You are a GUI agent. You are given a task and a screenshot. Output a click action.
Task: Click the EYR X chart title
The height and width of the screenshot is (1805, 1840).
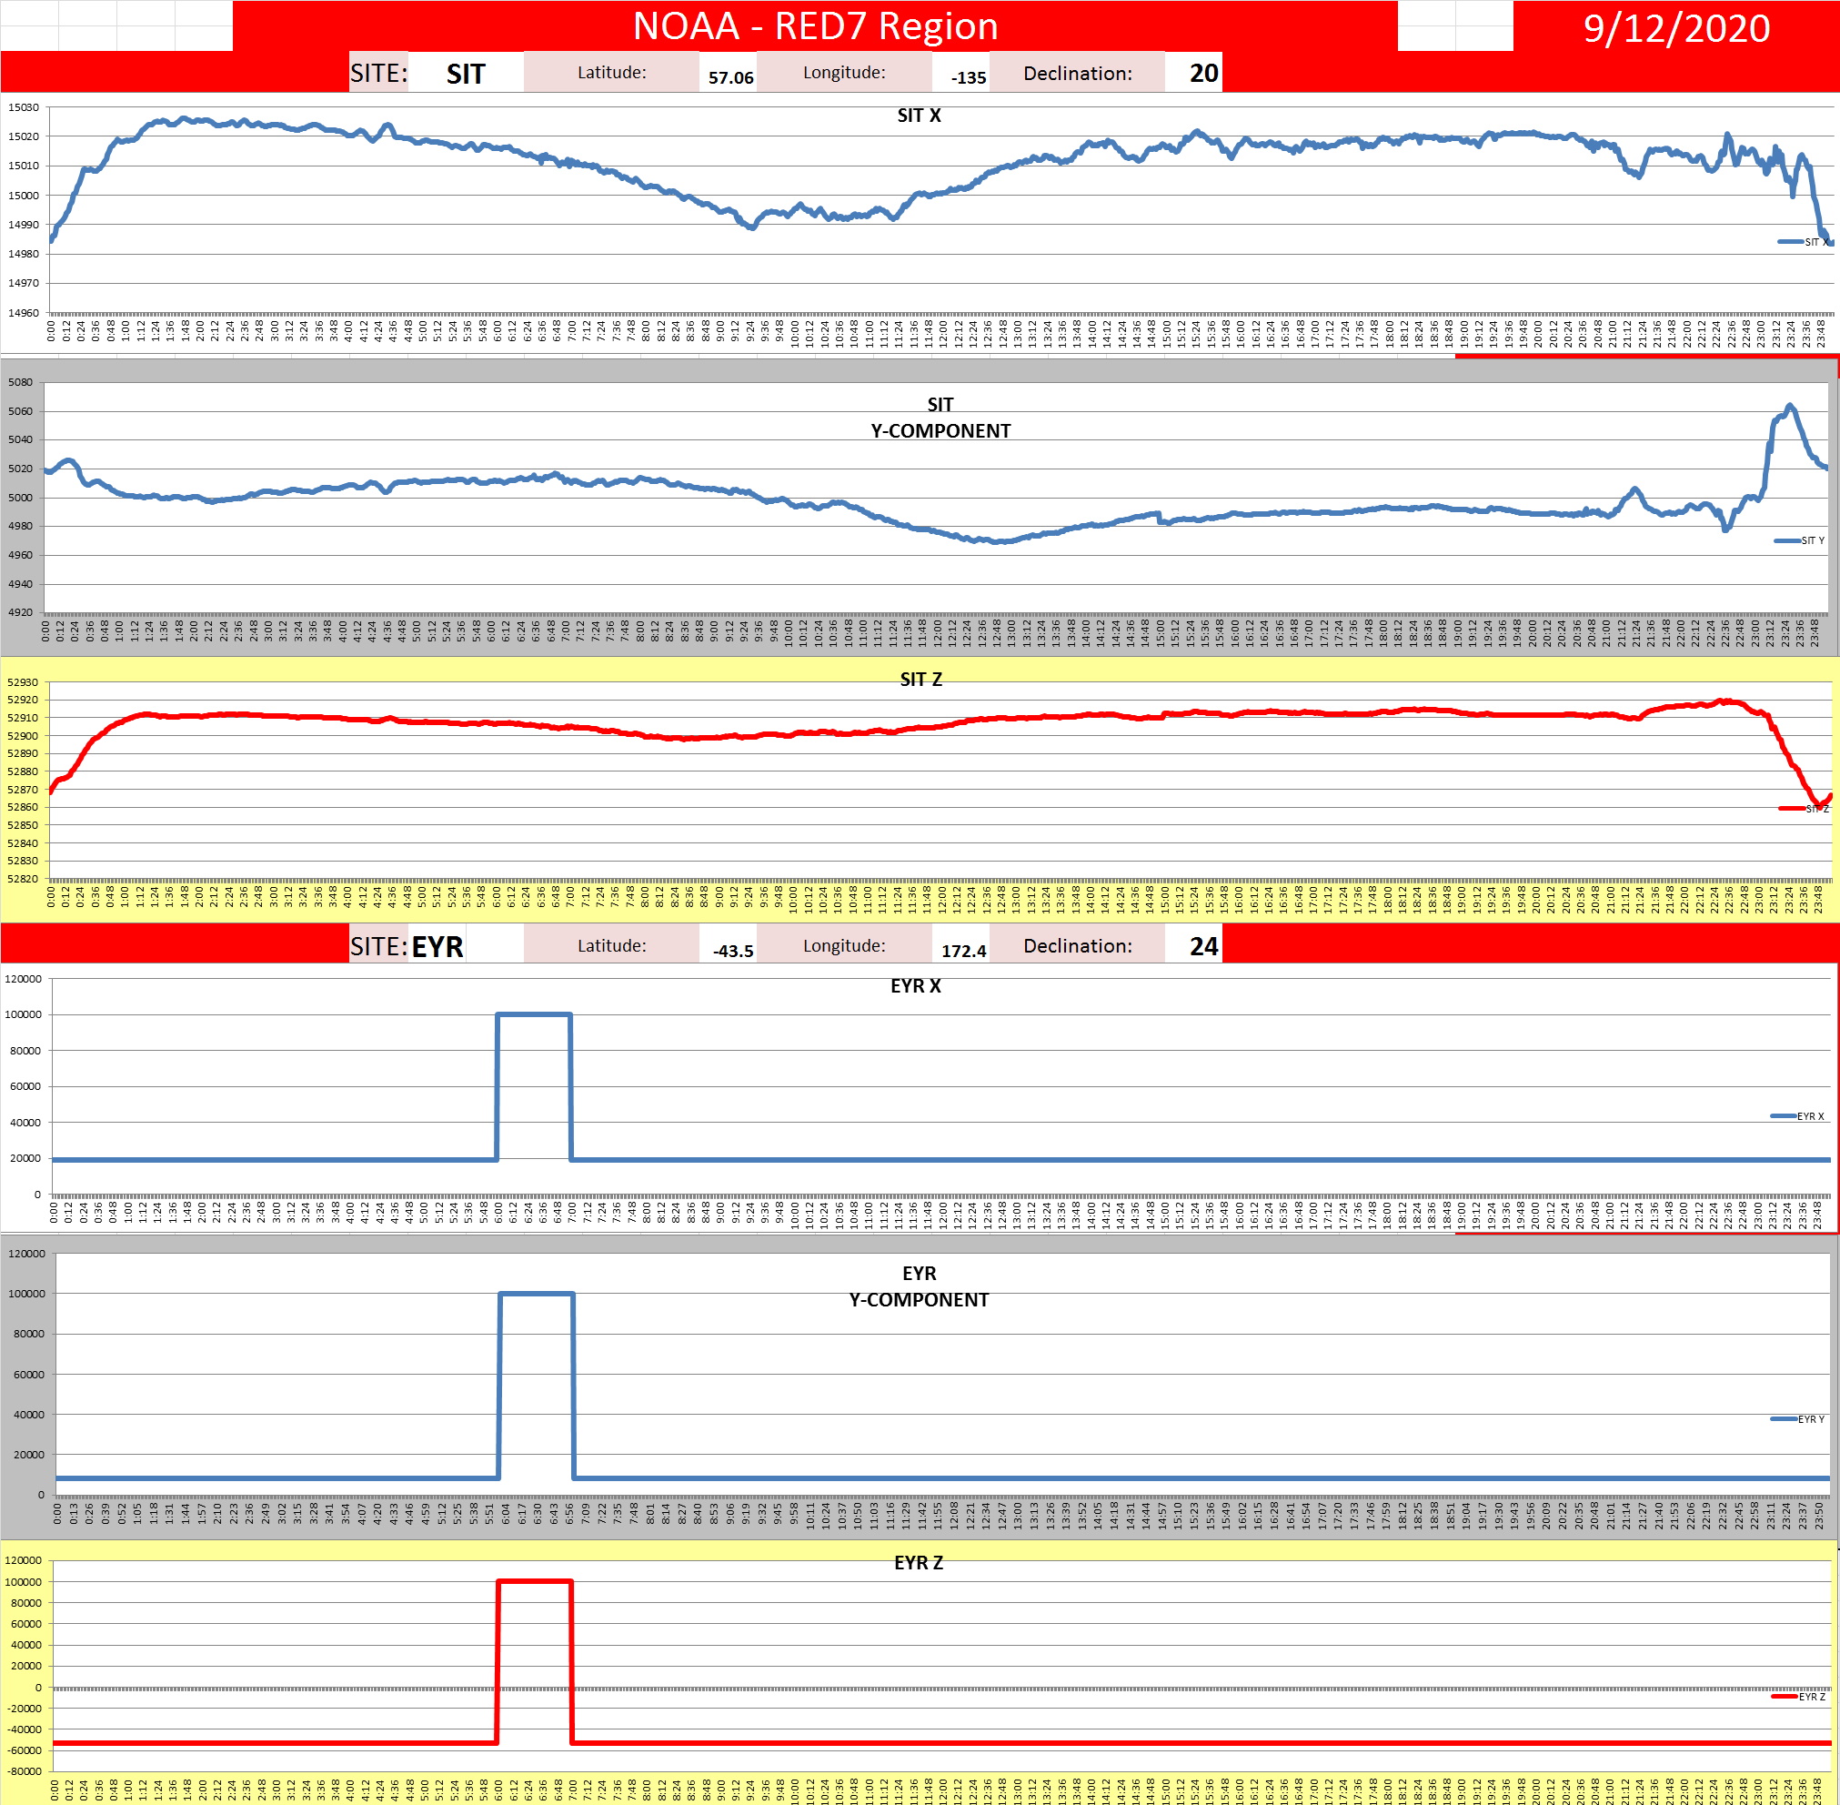915,986
